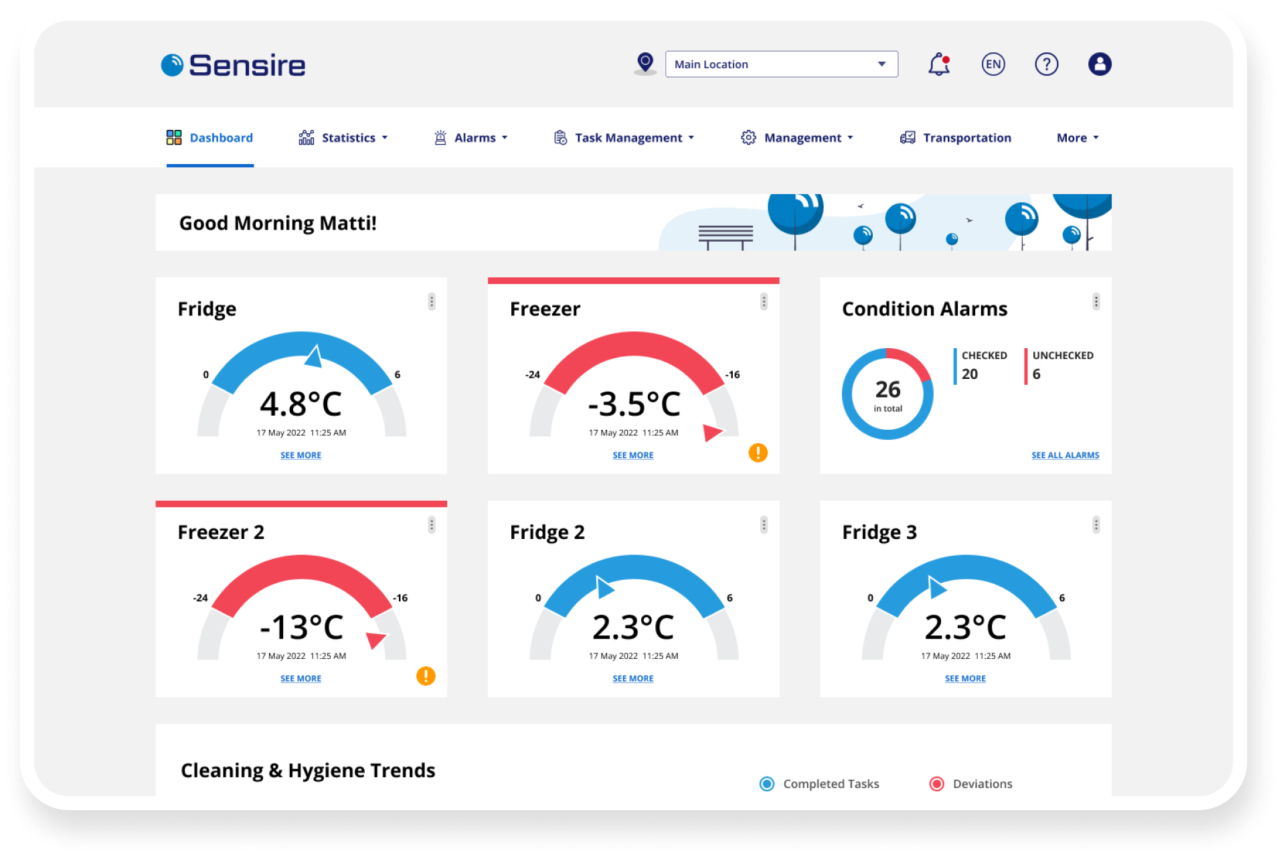Image resolution: width=1281 pixels, height=857 pixels.
Task: Click the warning icon on Freezer 2 card
Action: [426, 676]
